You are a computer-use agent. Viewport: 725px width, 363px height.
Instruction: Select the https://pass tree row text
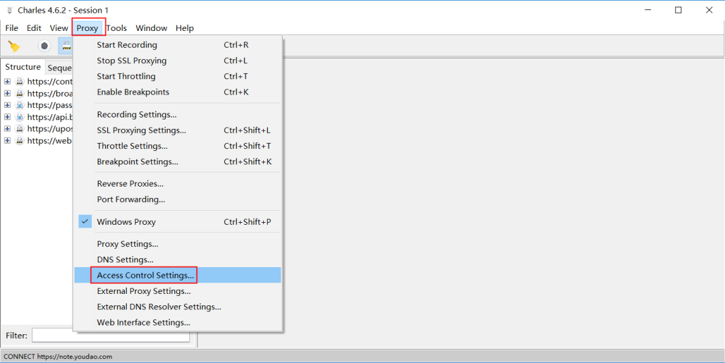(50, 105)
